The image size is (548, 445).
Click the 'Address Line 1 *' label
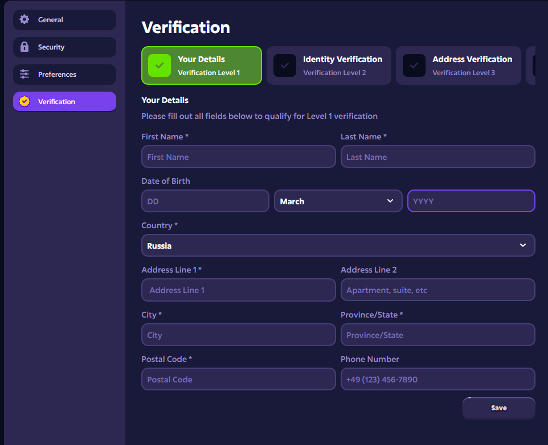(171, 270)
